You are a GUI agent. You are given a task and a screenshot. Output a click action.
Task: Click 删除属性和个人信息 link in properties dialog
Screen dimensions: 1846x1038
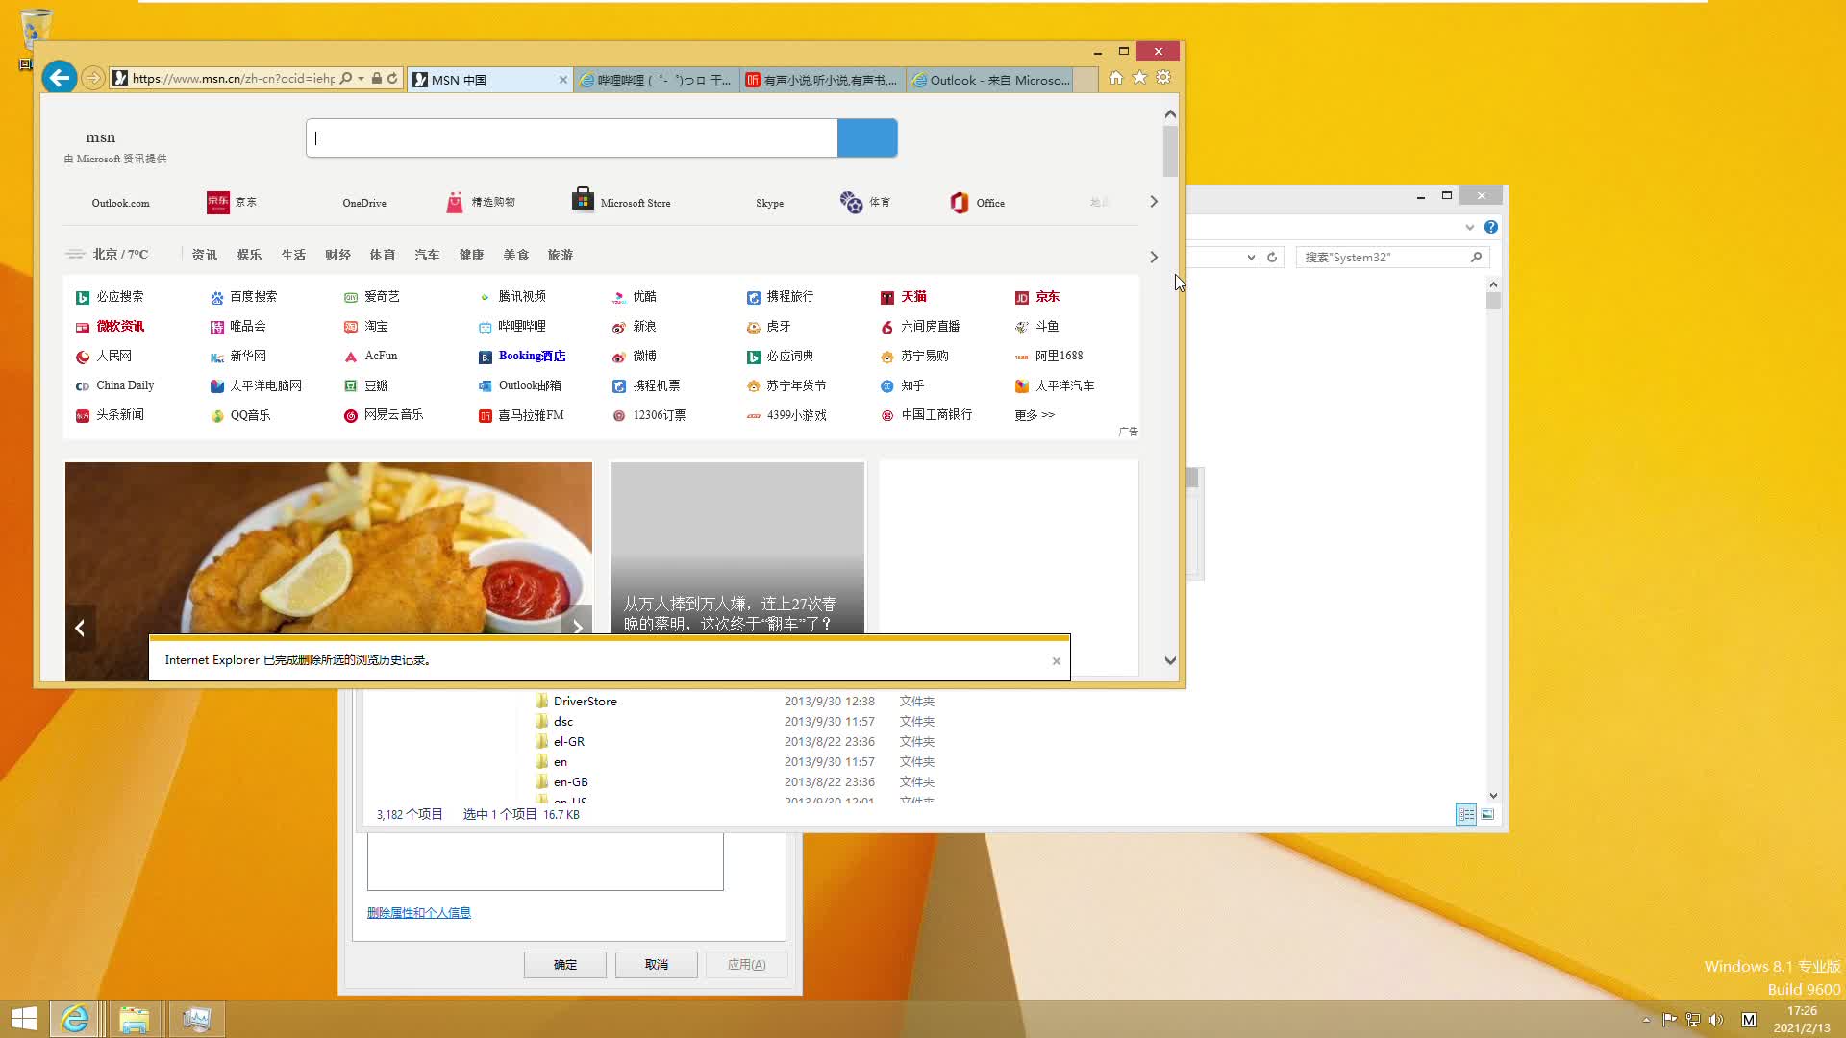coord(419,913)
